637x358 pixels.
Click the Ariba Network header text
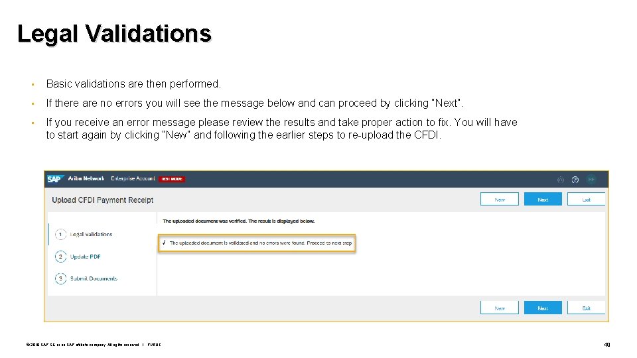pos(86,178)
